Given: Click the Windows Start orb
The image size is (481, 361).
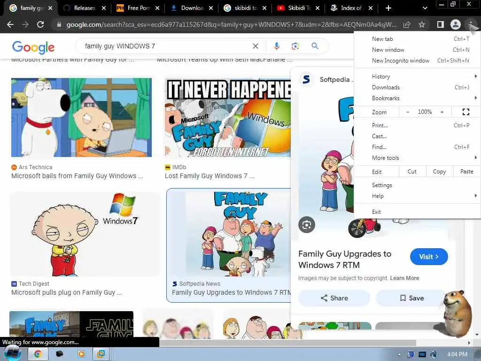Looking at the screenshot, I should (x=12, y=353).
